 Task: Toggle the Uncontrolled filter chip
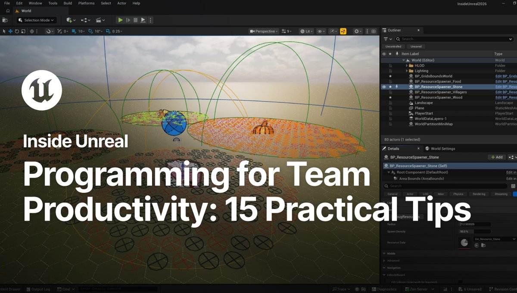click(393, 46)
